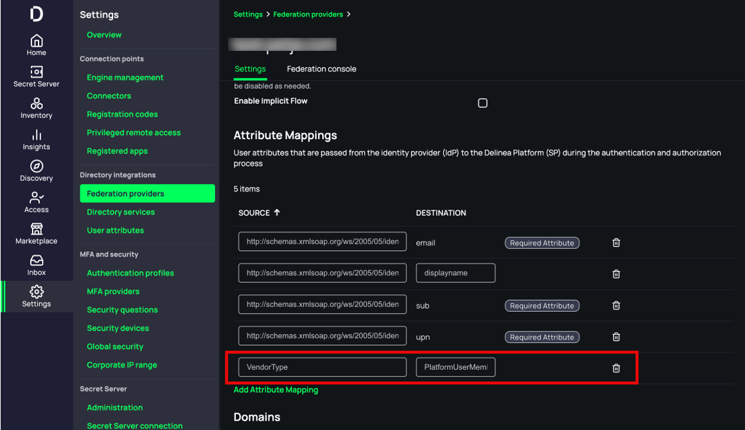Open Privileged remote access settings
745x430 pixels.
point(133,133)
